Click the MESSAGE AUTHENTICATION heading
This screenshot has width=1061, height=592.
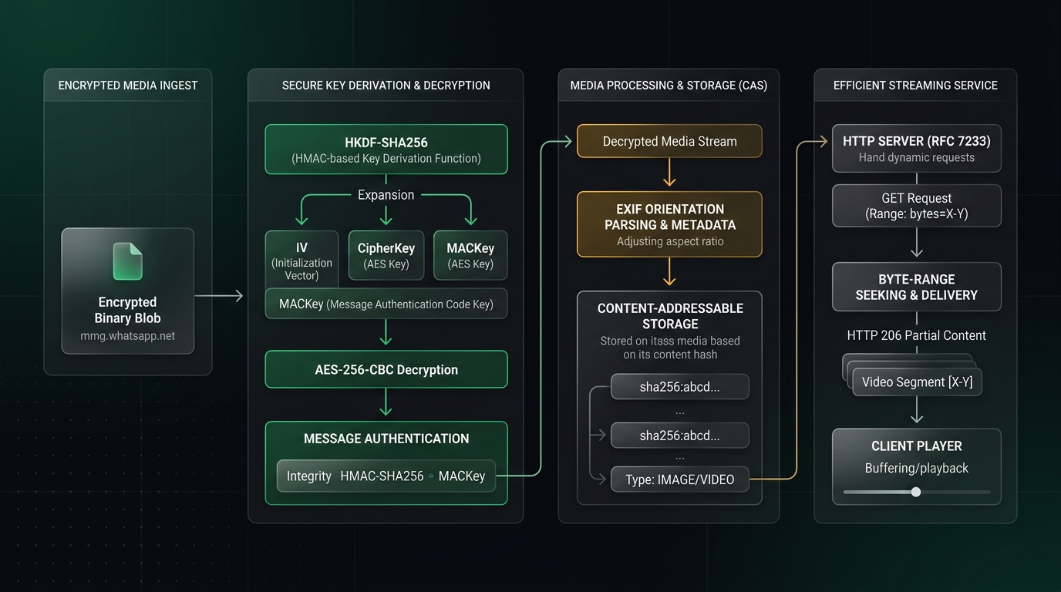(386, 439)
